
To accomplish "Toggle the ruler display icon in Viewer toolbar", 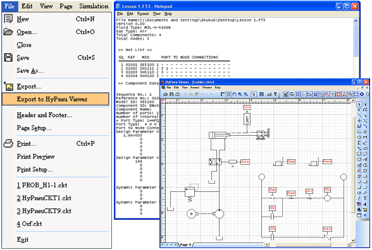I will click(222, 94).
